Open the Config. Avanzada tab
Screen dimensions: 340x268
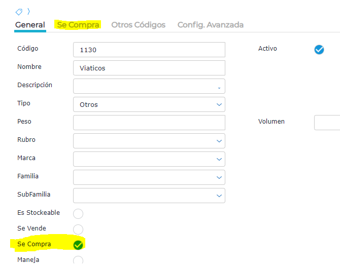click(210, 25)
